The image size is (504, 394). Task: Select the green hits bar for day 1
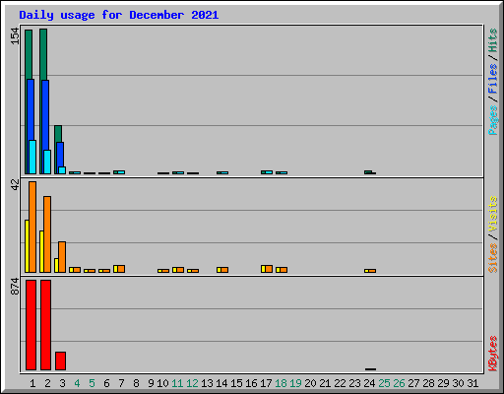(x=29, y=54)
